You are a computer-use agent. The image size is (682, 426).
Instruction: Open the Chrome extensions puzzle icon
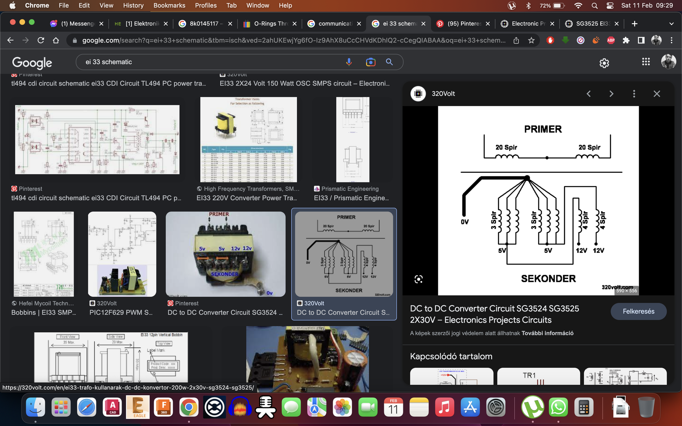pos(626,40)
